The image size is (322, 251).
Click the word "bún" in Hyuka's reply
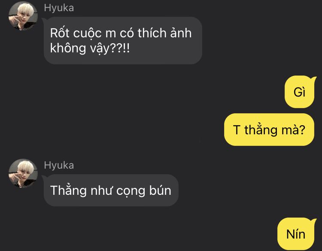(160, 191)
